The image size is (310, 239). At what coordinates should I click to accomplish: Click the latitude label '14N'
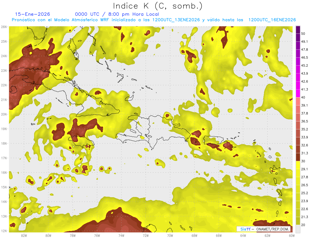coord(4,202)
